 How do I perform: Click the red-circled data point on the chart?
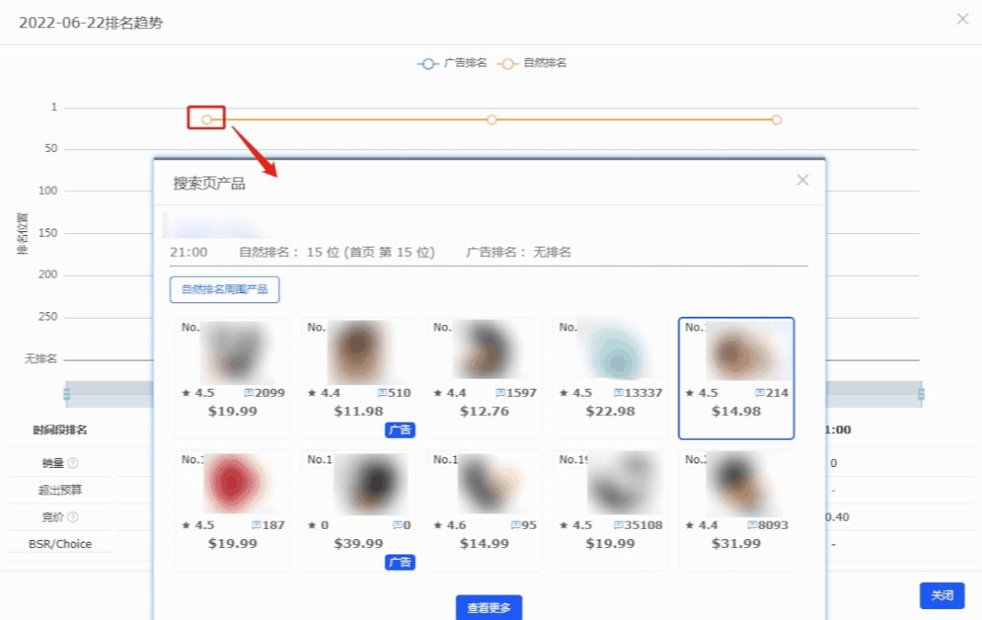pyautogui.click(x=206, y=118)
